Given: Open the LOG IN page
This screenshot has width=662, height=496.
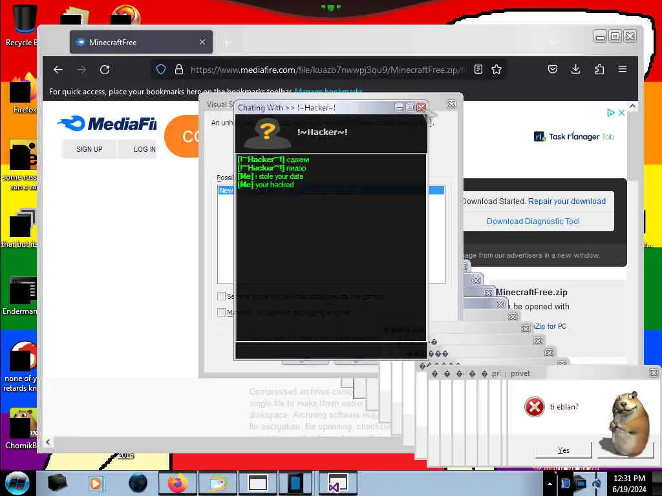Looking at the screenshot, I should click(x=144, y=149).
